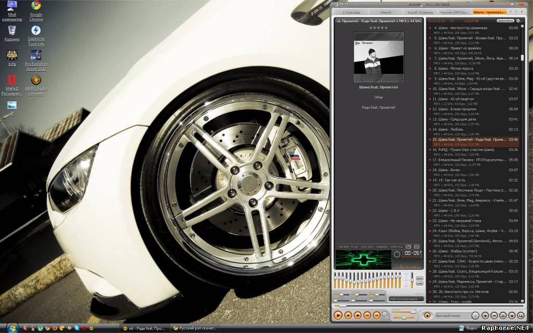The width and height of the screenshot is (533, 333).
Task: Switch to the AIMP taskbar button
Action: 144,328
